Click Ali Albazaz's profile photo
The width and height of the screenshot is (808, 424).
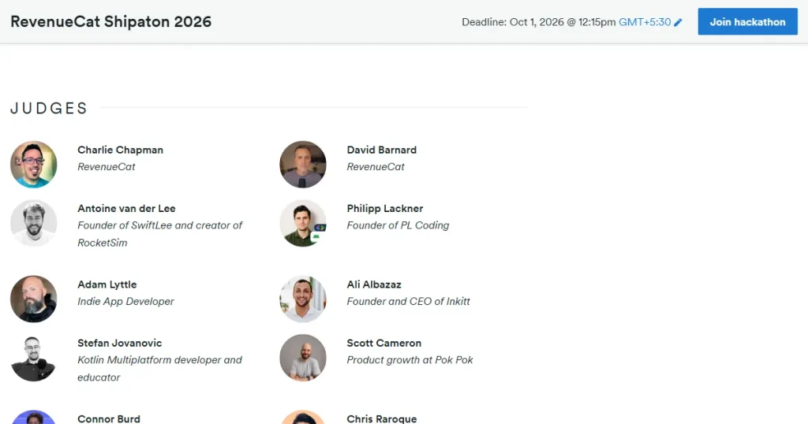point(303,299)
